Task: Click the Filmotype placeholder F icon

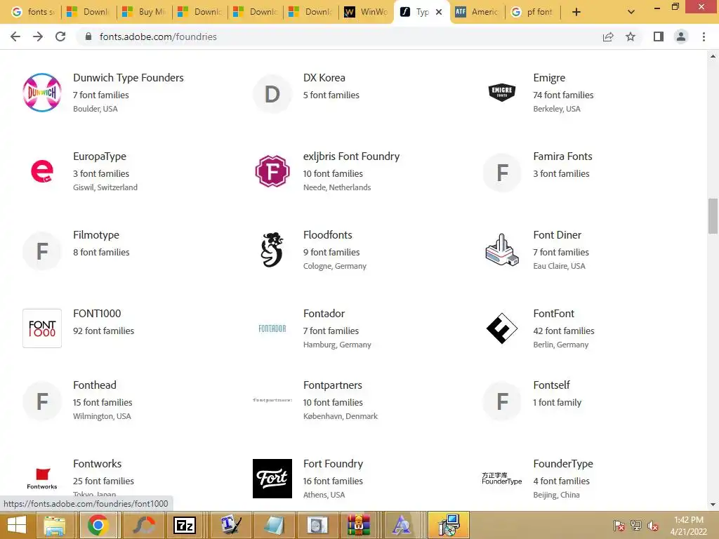Action: tap(42, 251)
